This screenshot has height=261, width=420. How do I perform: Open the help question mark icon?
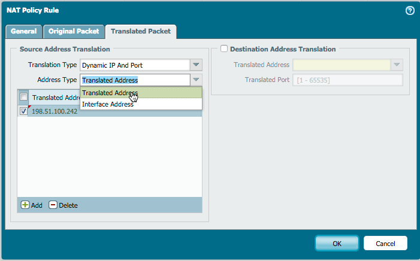[x=410, y=11]
